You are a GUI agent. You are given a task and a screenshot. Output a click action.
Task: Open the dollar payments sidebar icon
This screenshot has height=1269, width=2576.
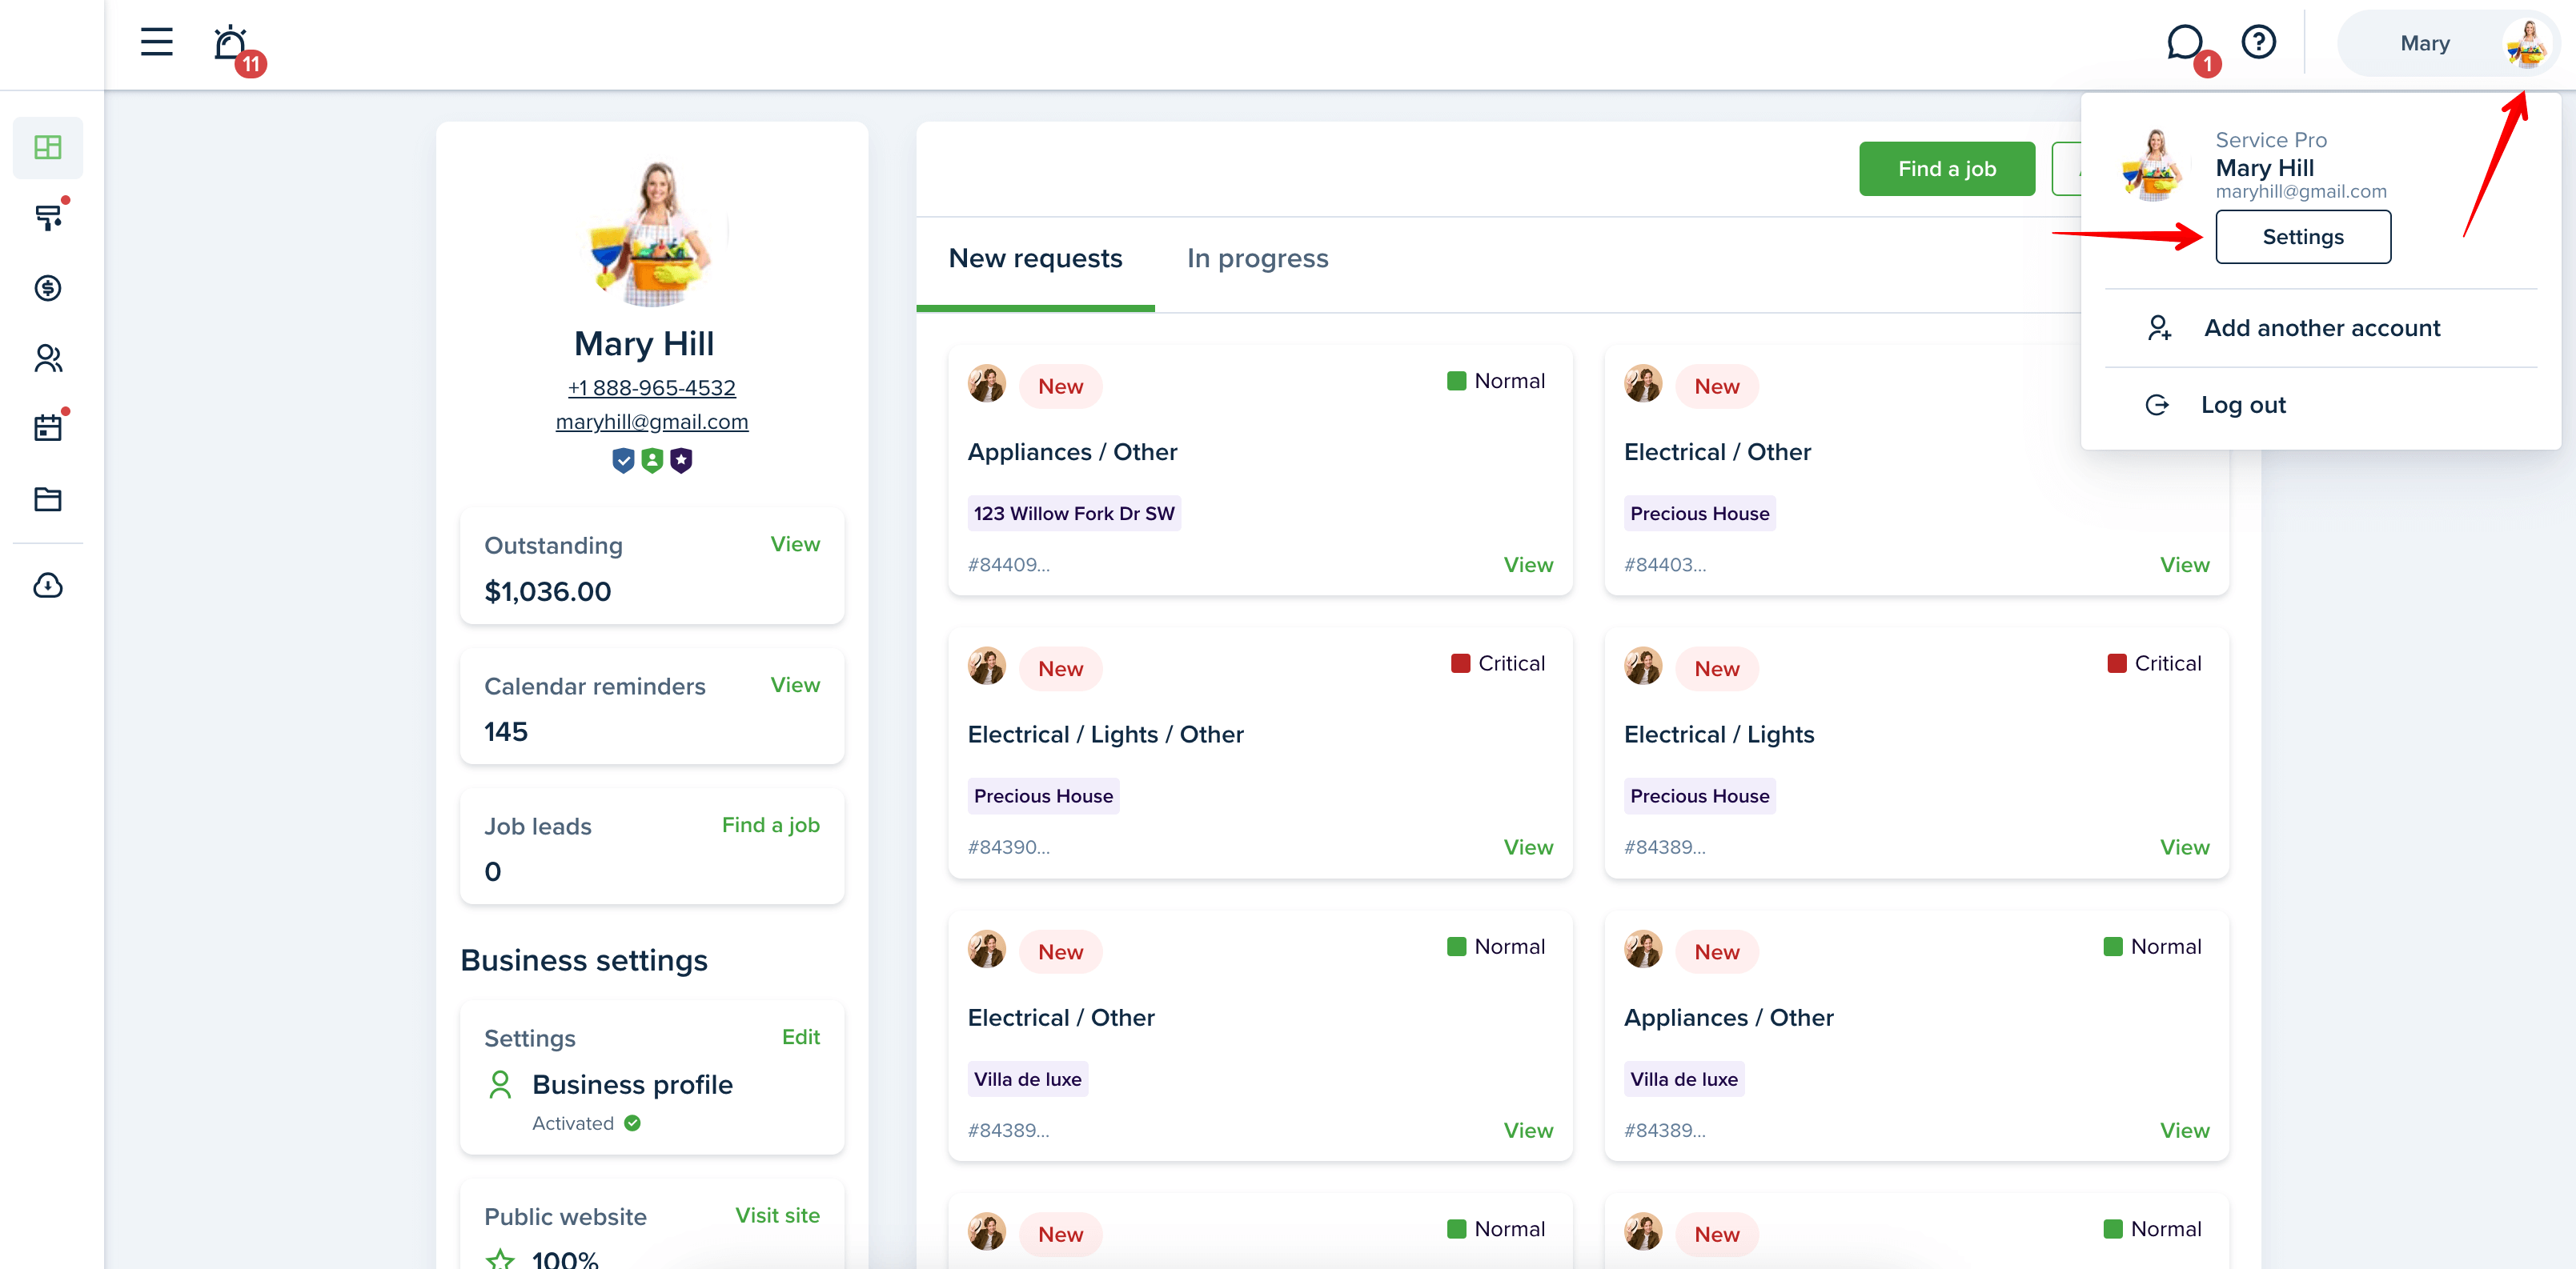click(48, 289)
